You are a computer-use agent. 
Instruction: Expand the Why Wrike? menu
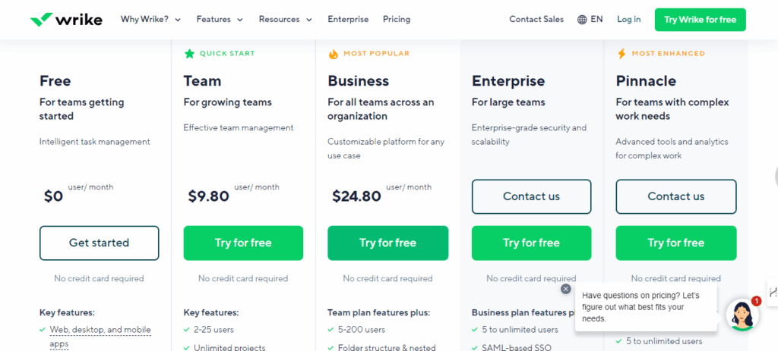coord(150,20)
